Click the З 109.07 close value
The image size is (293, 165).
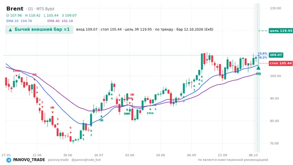[x=69, y=16]
